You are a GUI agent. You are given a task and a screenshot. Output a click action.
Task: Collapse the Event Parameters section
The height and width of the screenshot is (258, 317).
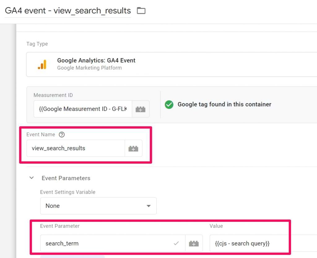click(x=31, y=178)
